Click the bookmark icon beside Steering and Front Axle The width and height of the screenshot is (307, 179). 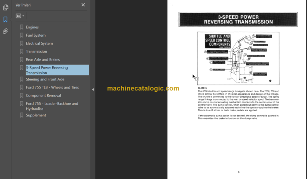22,79
